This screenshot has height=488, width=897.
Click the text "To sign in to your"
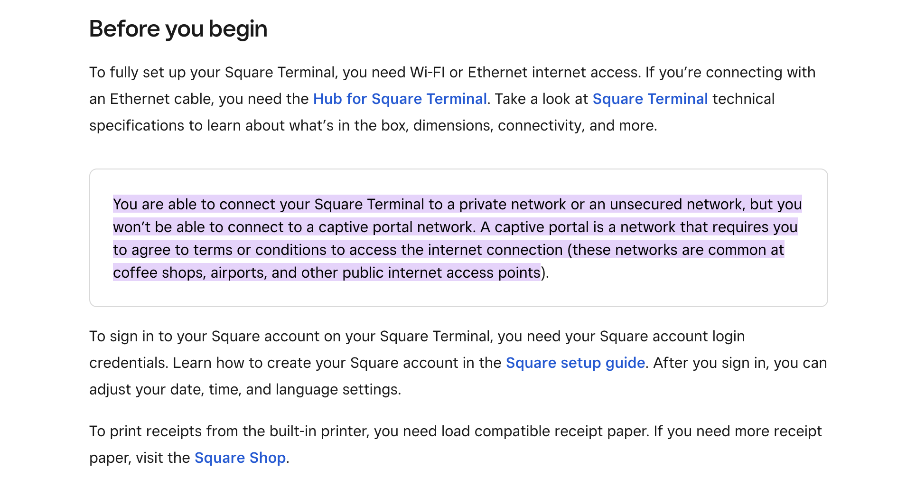click(x=149, y=336)
